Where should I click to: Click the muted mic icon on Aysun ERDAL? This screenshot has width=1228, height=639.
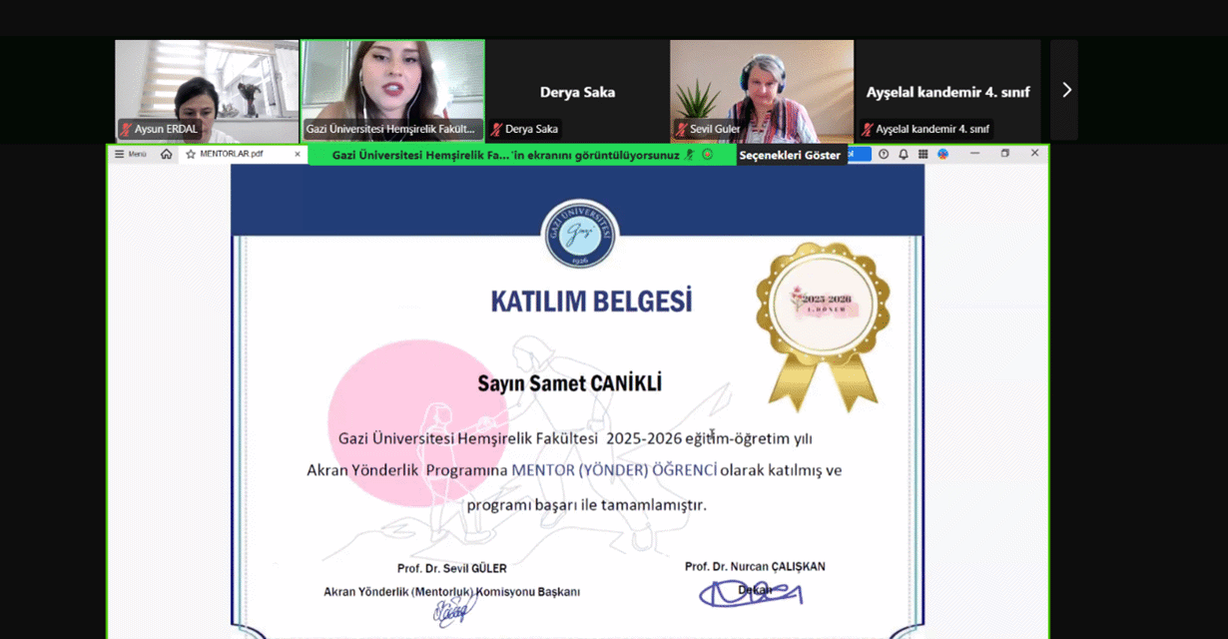pos(127,129)
